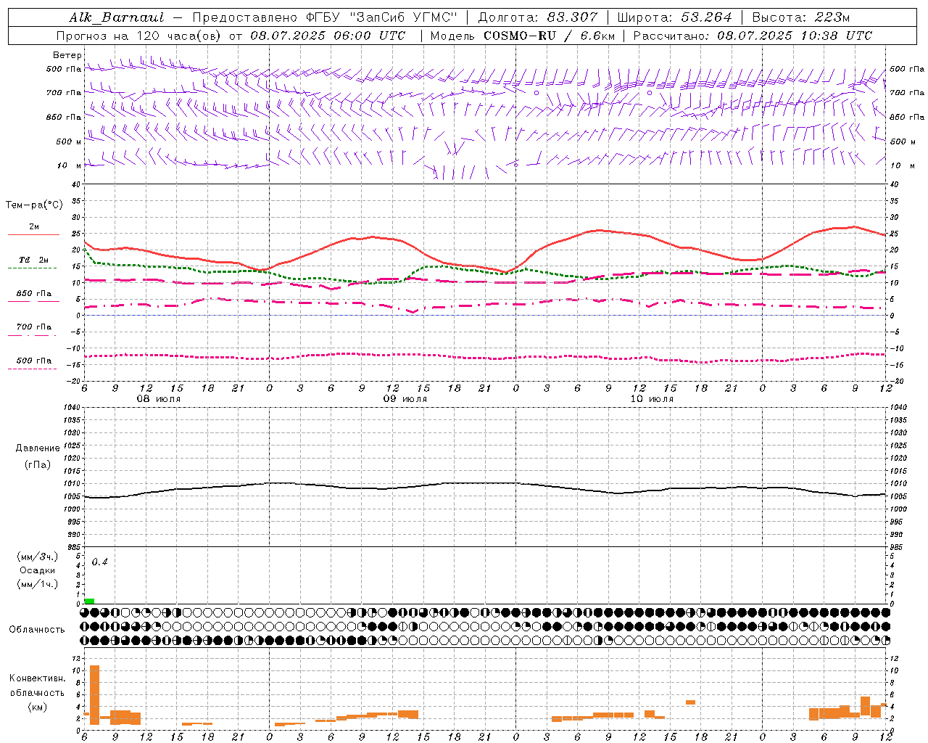The image size is (928, 743).
Task: Click the 'Тем-ра(°C)' temperature label
Action: pyautogui.click(x=34, y=205)
